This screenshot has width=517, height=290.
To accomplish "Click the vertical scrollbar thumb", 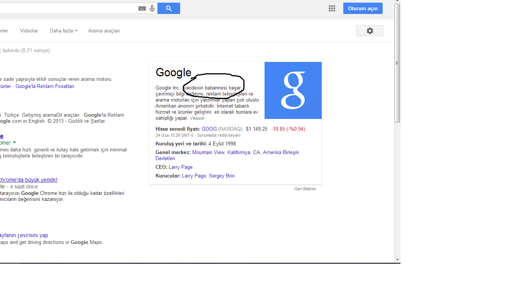I will coord(397,63).
